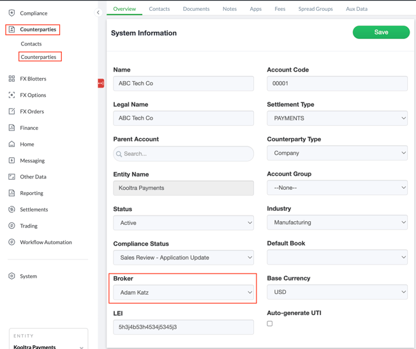Click the FX Options icon
Screen dimensions: 416x349
click(11, 95)
